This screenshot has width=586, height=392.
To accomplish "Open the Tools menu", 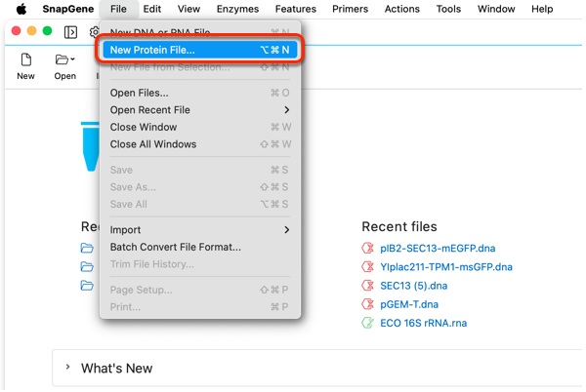I will [x=448, y=9].
